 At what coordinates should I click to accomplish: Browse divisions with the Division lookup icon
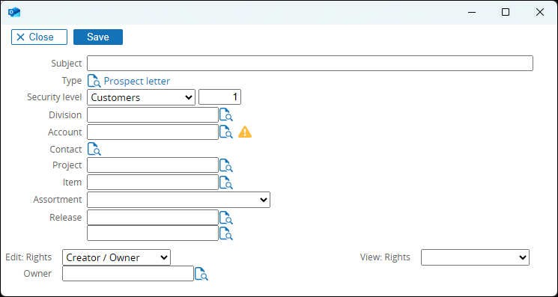click(226, 115)
